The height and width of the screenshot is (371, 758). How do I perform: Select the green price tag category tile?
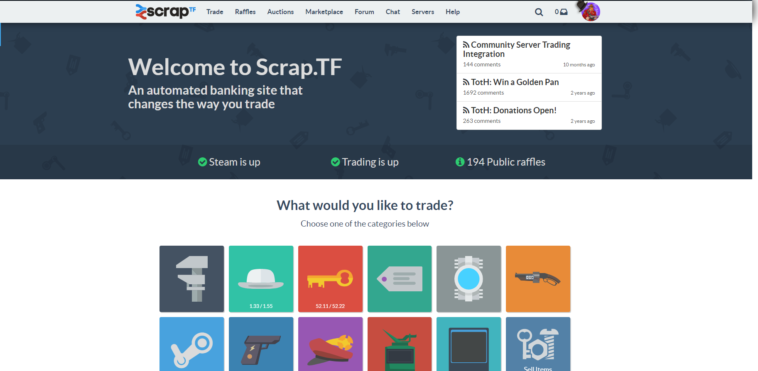pyautogui.click(x=400, y=279)
